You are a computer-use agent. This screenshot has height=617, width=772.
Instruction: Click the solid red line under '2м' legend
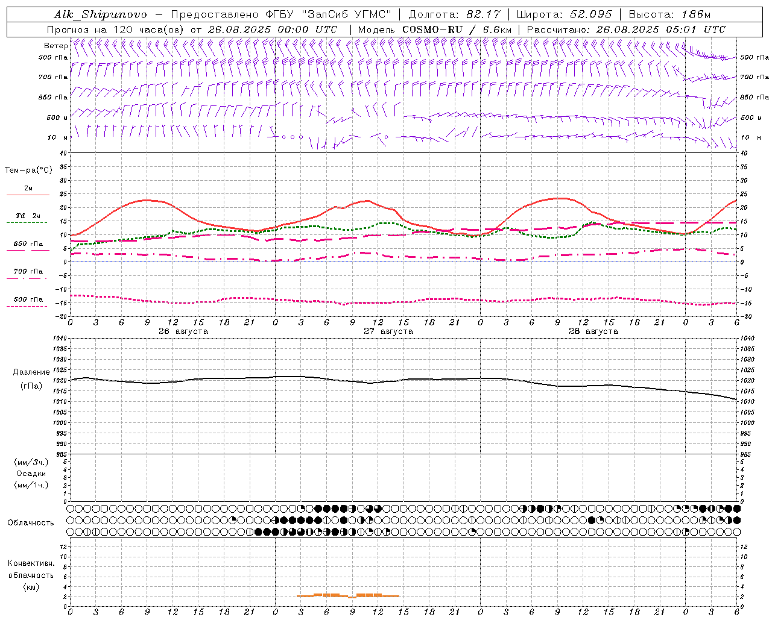point(28,195)
